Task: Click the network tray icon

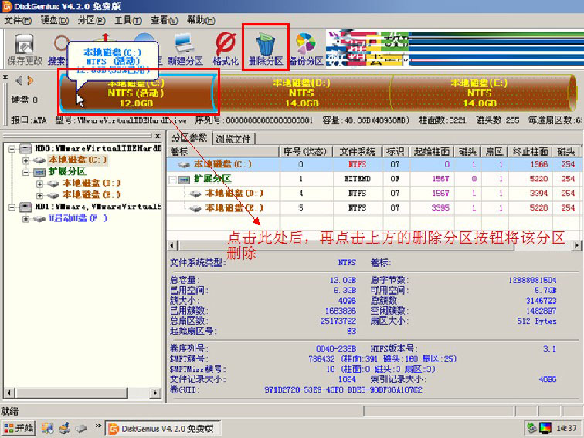Action: pos(531,428)
